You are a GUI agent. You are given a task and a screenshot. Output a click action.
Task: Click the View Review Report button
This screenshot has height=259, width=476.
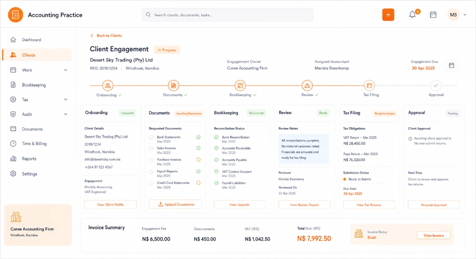[304, 205]
